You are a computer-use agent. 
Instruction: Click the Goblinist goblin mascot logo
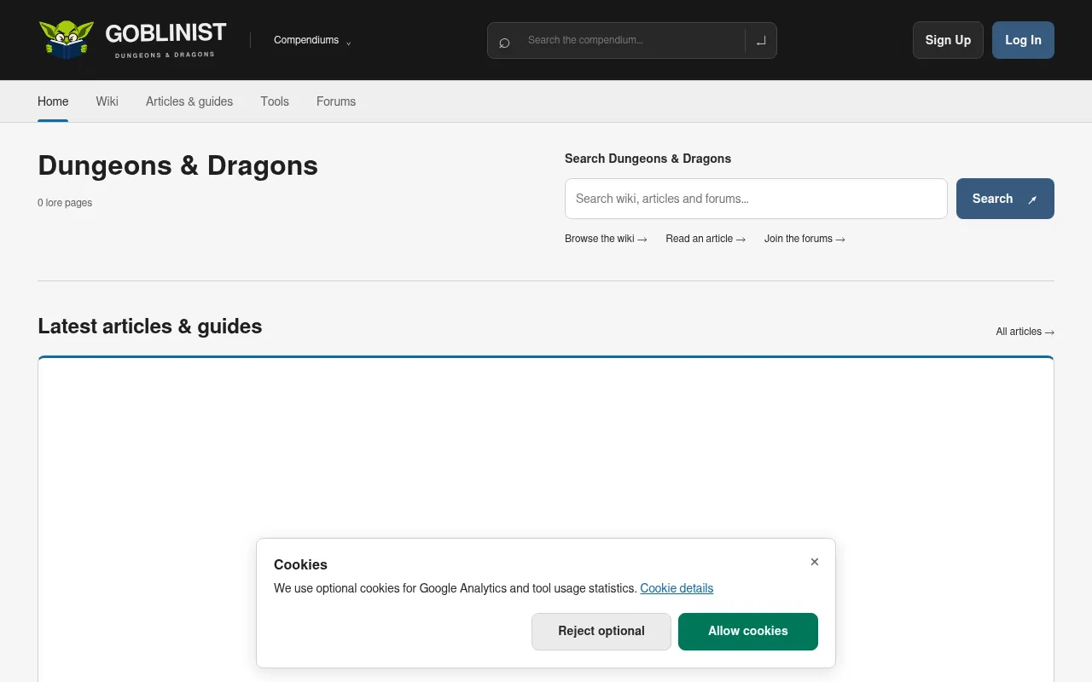[x=67, y=40]
